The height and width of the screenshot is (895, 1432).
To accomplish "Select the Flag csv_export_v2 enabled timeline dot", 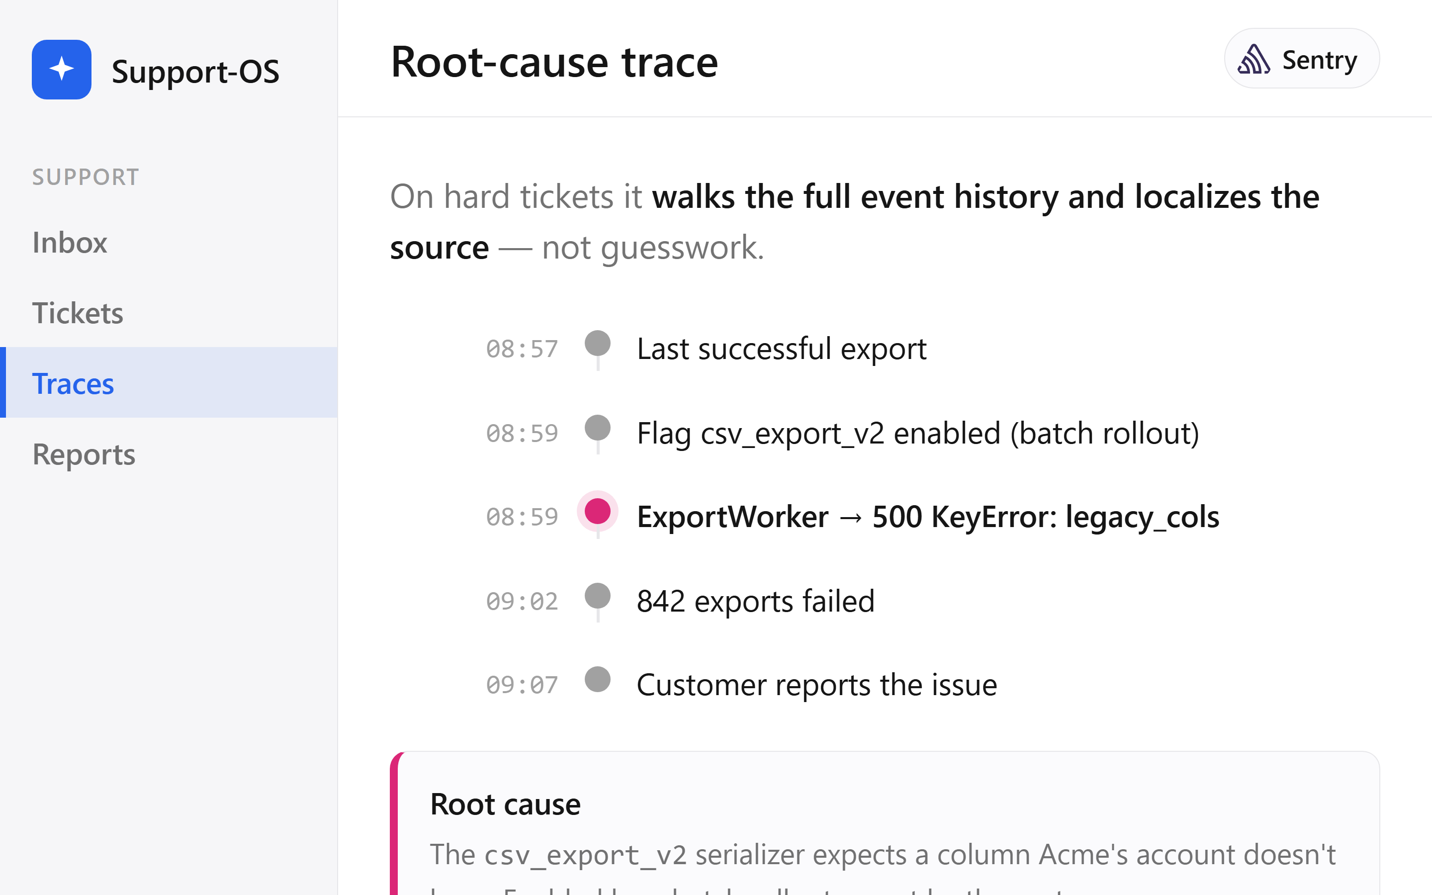I will 598,428.
